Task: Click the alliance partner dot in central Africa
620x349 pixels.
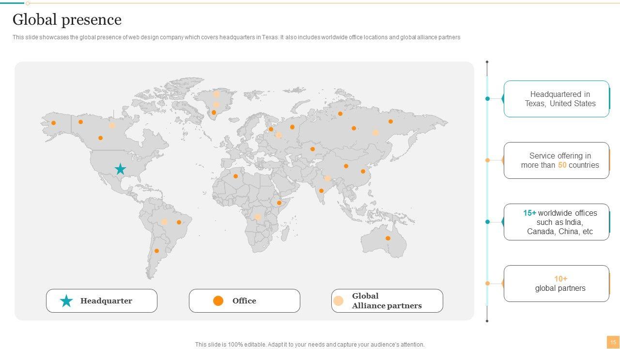Action: tap(258, 217)
